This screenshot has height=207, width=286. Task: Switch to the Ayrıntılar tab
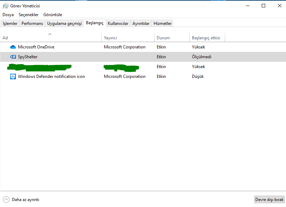coord(141,24)
